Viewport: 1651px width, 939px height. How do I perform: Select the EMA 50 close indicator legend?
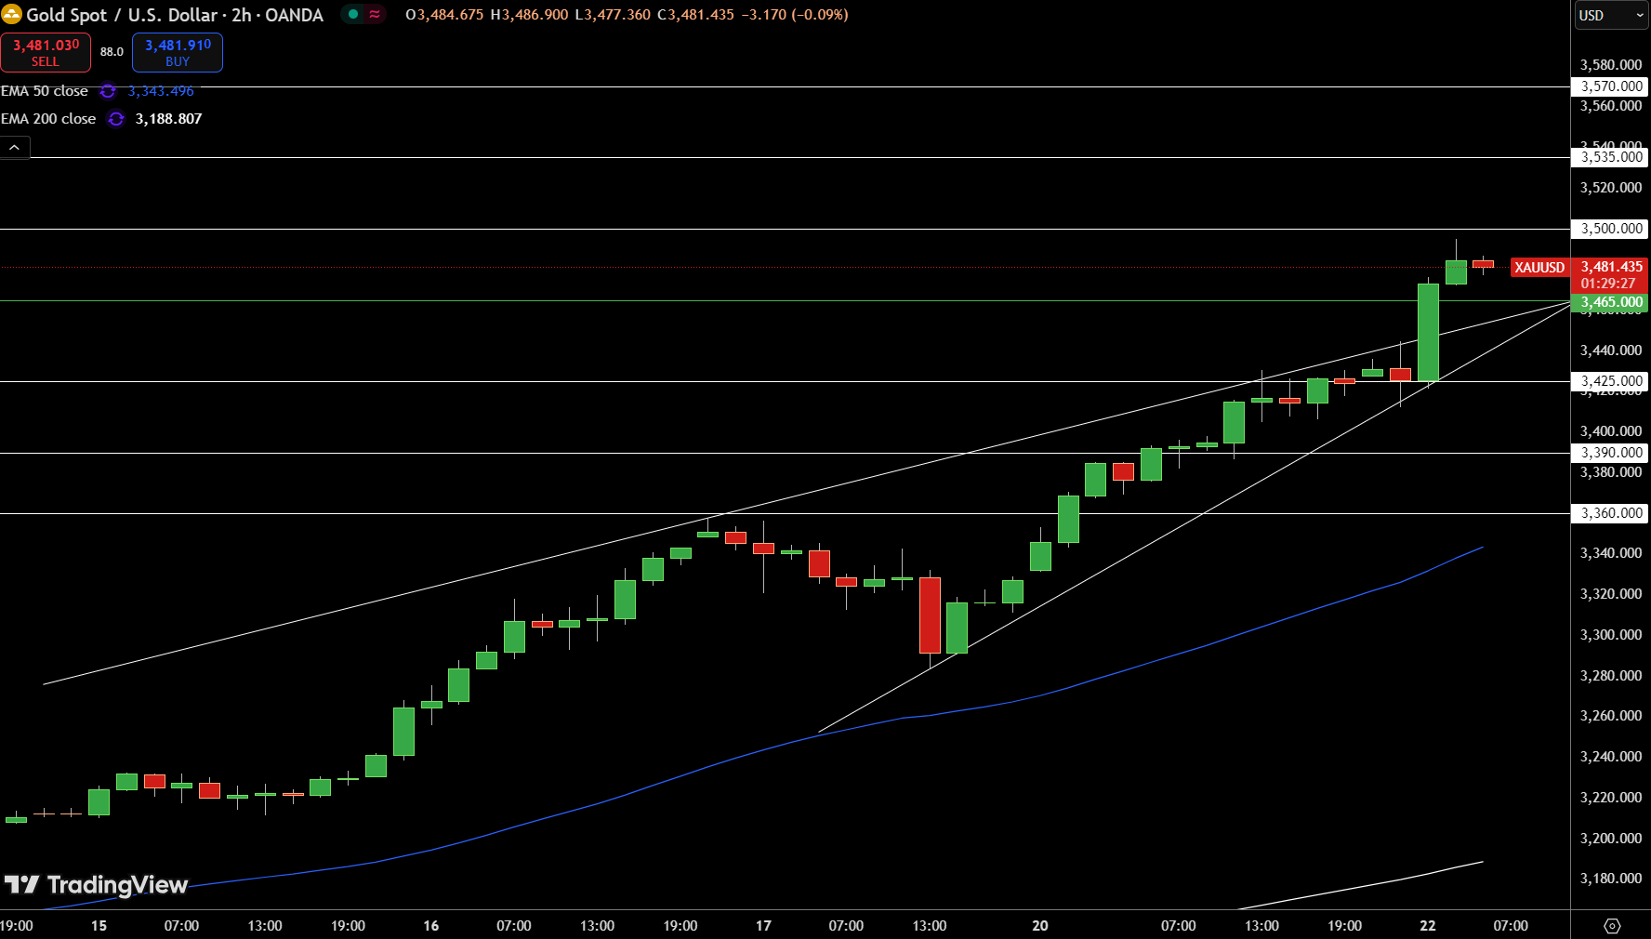click(45, 91)
